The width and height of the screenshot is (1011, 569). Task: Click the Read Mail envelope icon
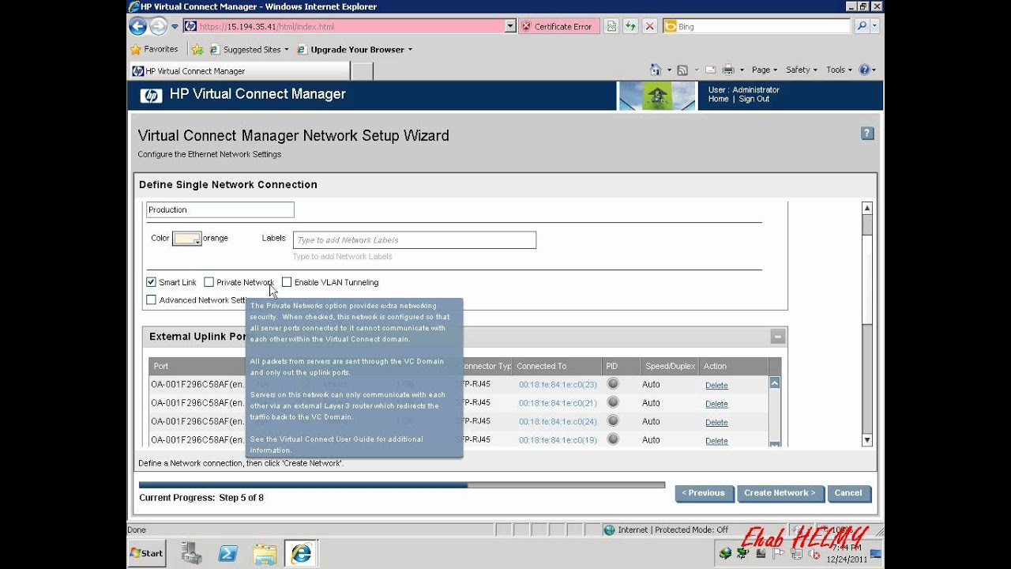pos(710,70)
